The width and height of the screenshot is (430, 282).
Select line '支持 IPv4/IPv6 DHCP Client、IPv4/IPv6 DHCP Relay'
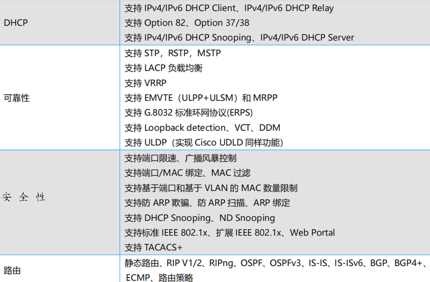[x=229, y=8]
